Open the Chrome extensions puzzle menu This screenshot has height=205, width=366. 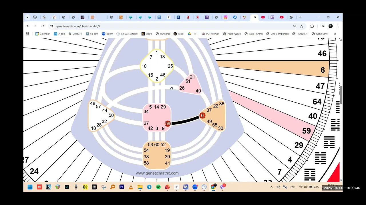[312, 26]
